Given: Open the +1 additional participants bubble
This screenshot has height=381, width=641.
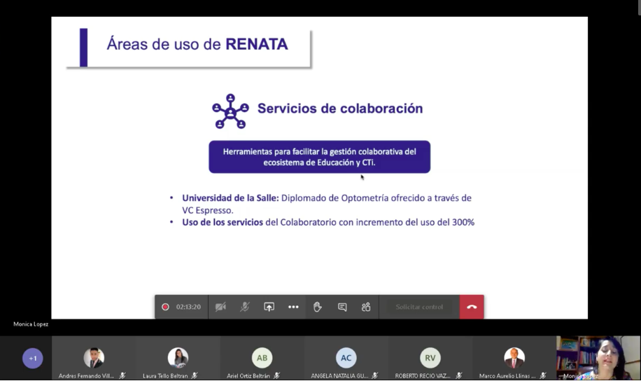Looking at the screenshot, I should [33, 358].
